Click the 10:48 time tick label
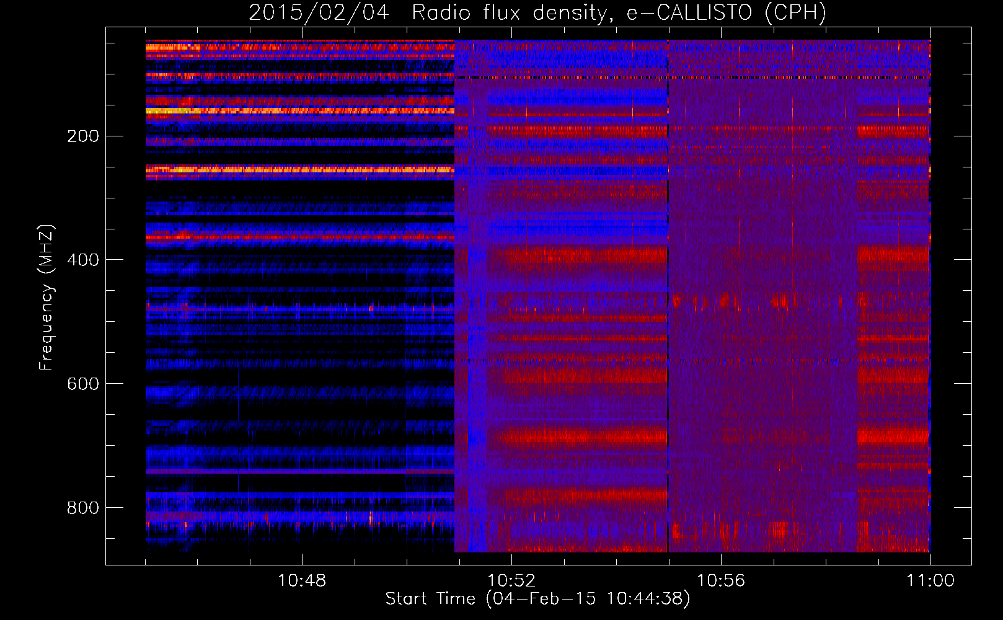This screenshot has height=620, width=1003. click(x=302, y=581)
